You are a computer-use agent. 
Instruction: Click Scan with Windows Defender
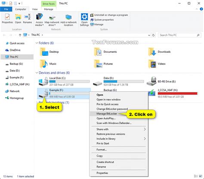coord(119,123)
